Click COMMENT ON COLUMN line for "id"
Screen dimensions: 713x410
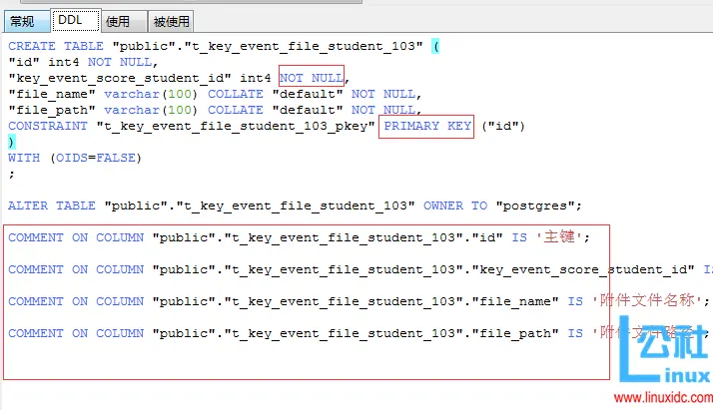(x=299, y=237)
